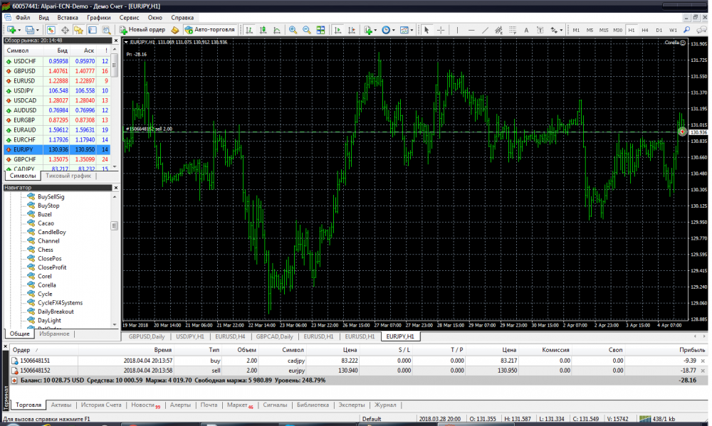Screen dimensions: 712x426
Task: Switch to the M1 timeframe
Action: pyautogui.click(x=576, y=30)
